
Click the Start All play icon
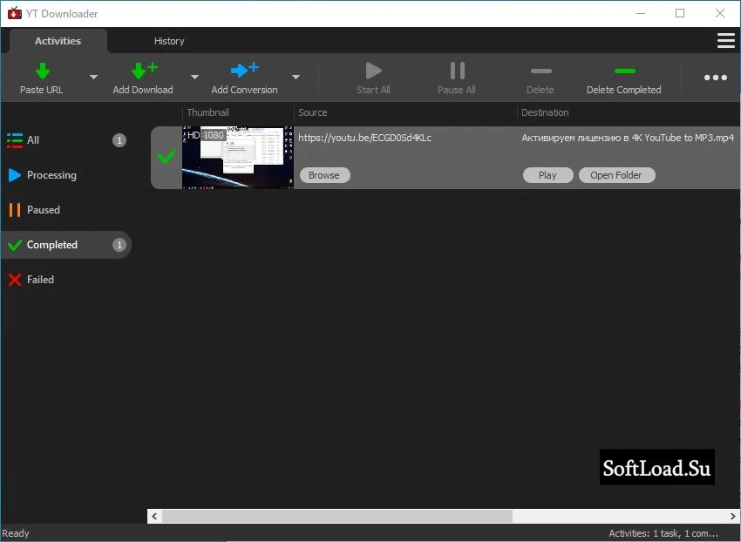pos(373,71)
